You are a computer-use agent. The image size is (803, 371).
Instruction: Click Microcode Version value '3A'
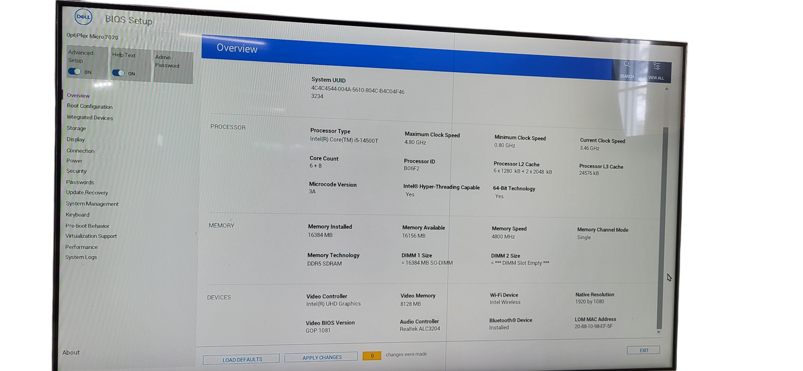point(312,191)
